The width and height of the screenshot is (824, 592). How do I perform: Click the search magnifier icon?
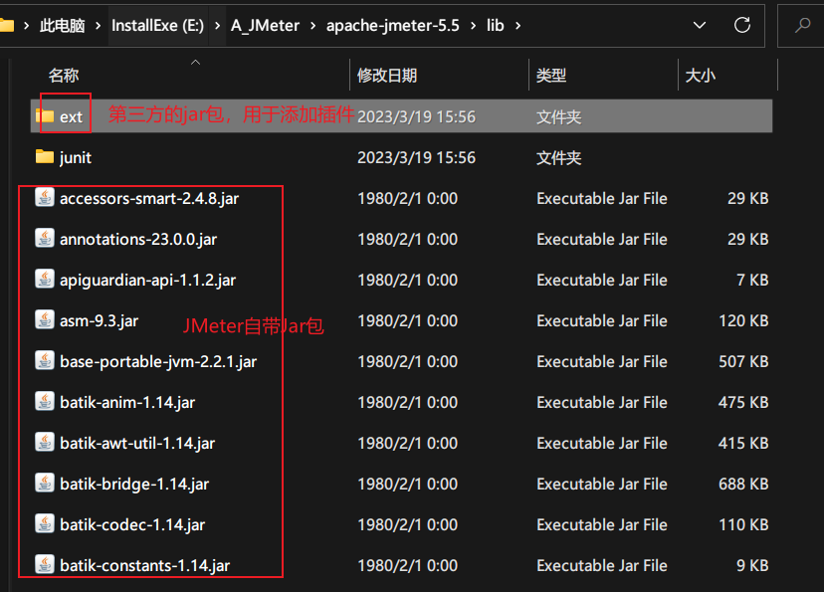pyautogui.click(x=802, y=25)
